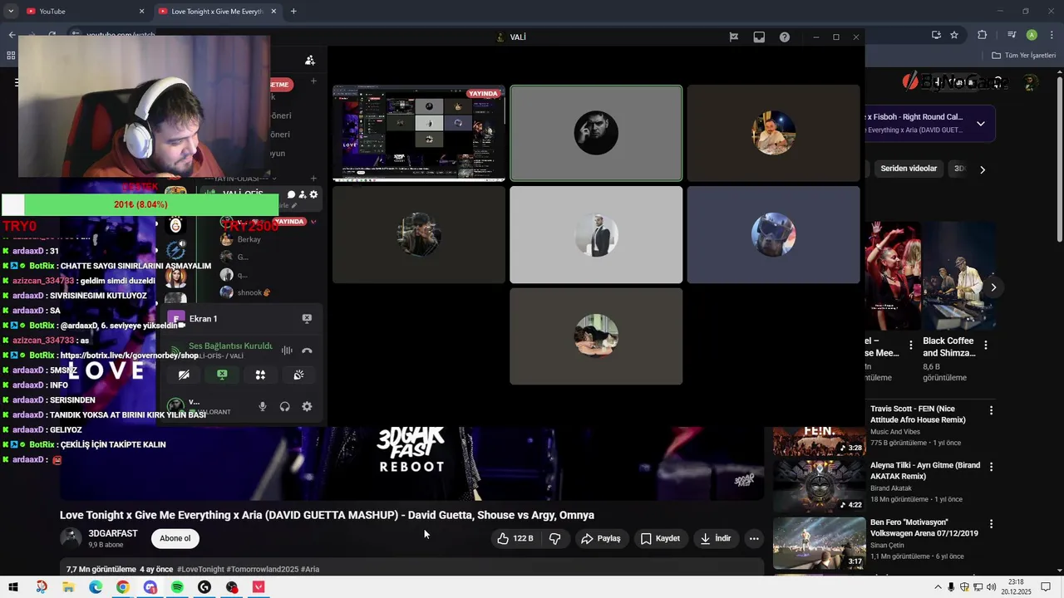The height and width of the screenshot is (598, 1064).
Task: Like the YouTube video (122 B)
Action: (515, 538)
